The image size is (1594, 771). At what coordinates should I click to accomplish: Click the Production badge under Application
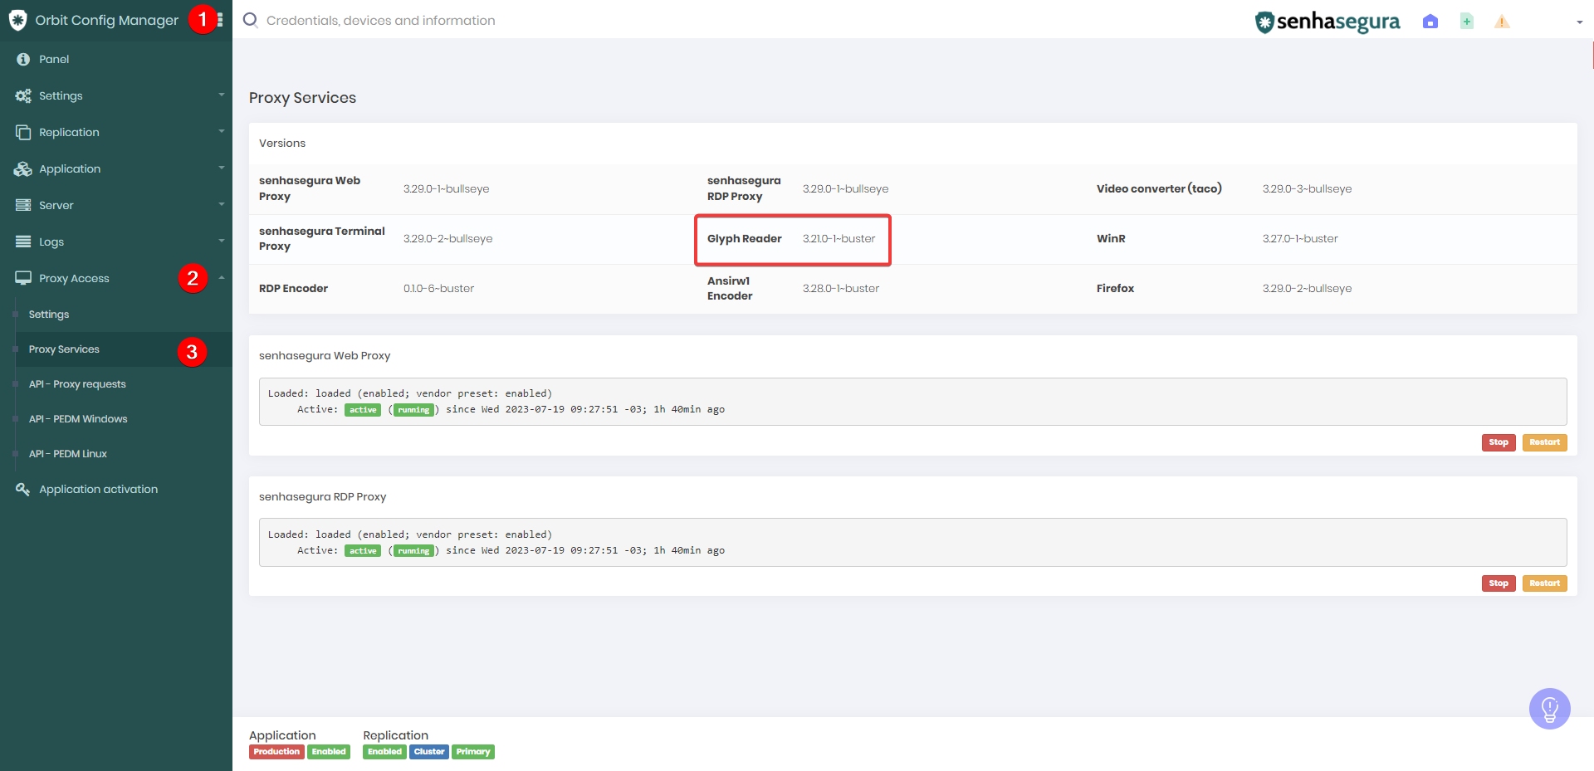(x=276, y=752)
